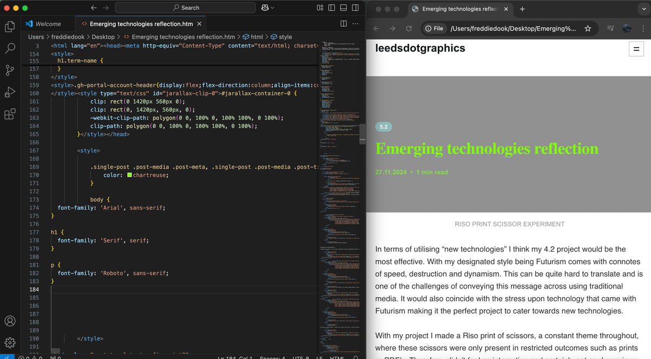This screenshot has height=359, width=651.
Task: Open the Search view in VS Code sidebar
Action: click(10, 48)
